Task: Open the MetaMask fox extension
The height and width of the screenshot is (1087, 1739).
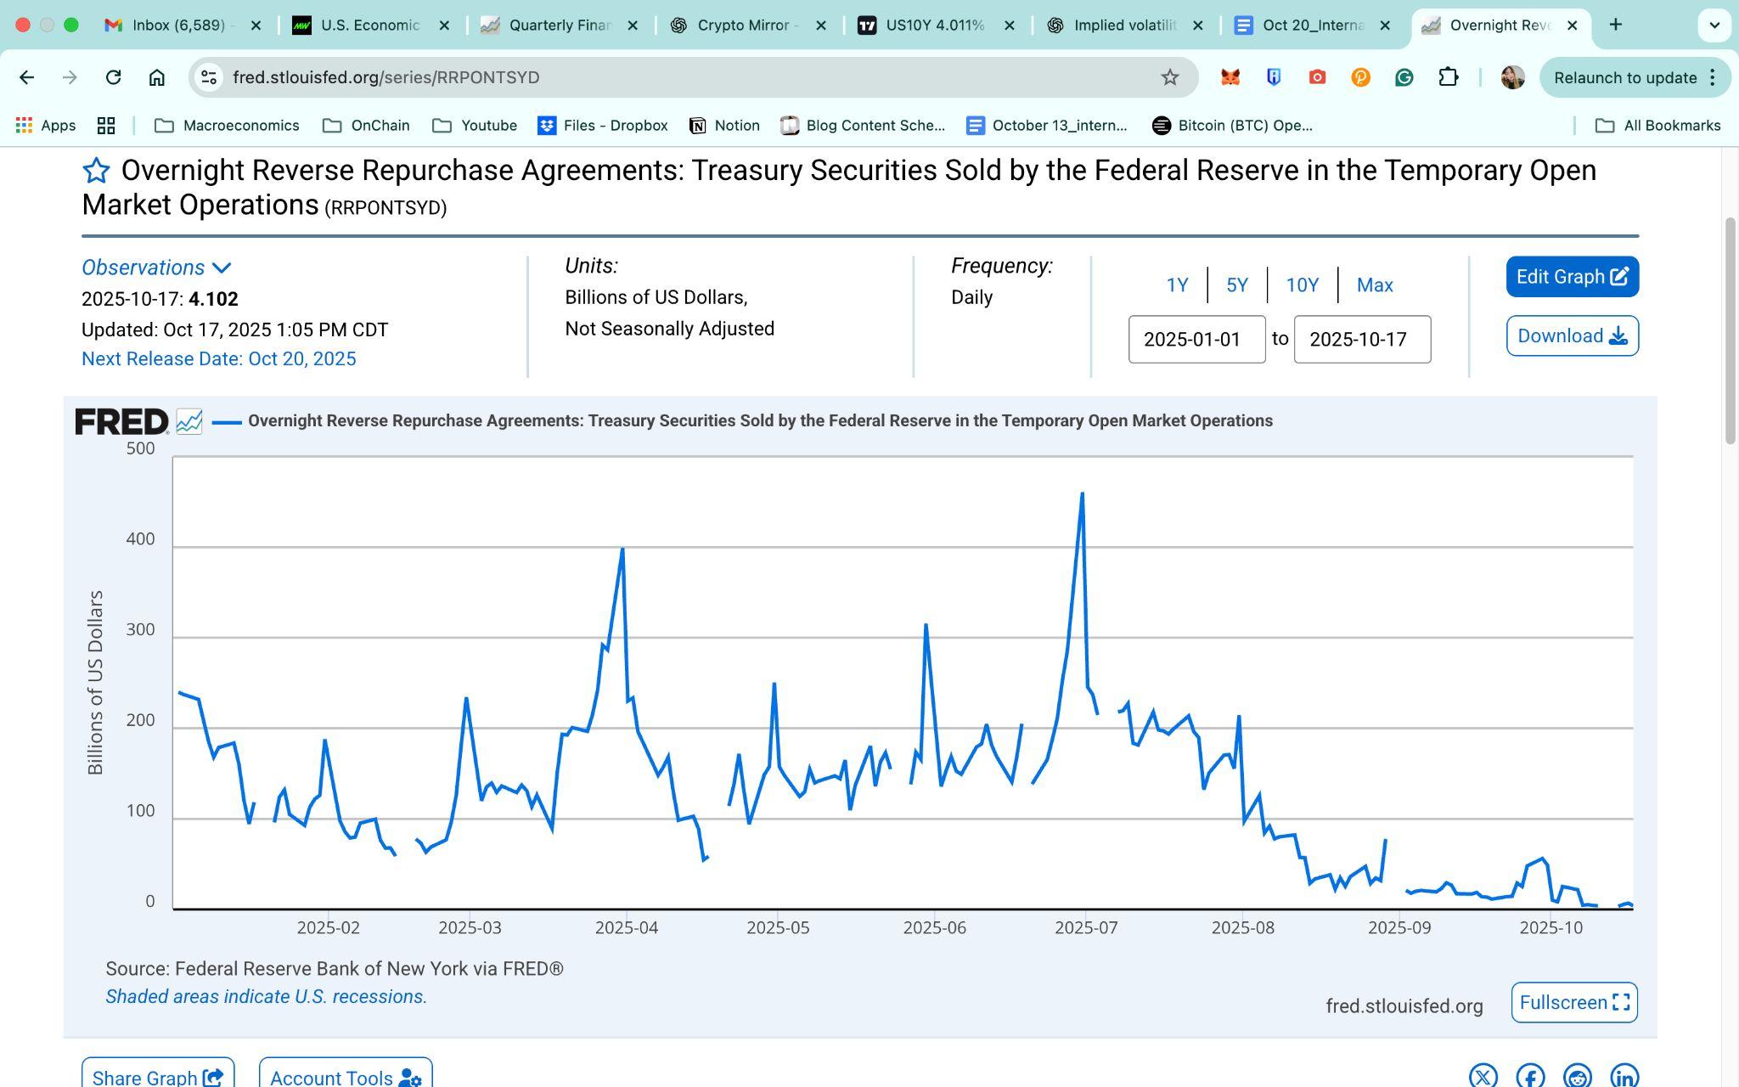Action: click(1230, 77)
